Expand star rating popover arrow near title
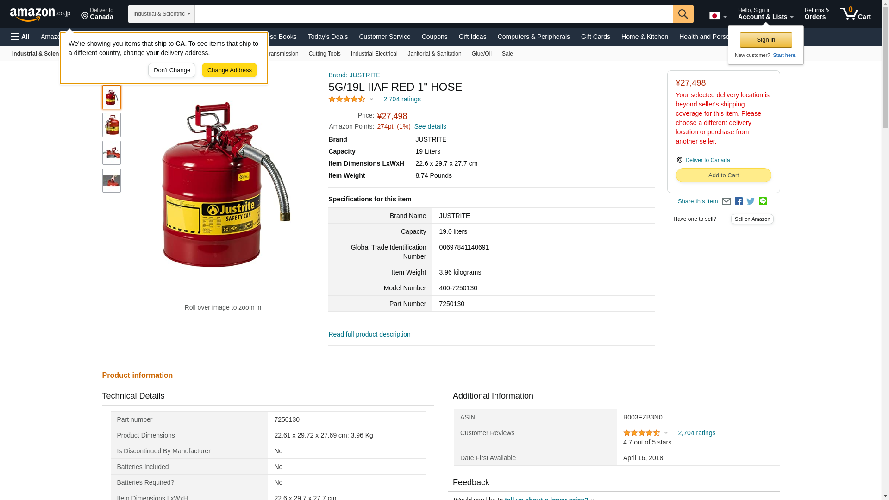 pyautogui.click(x=371, y=99)
